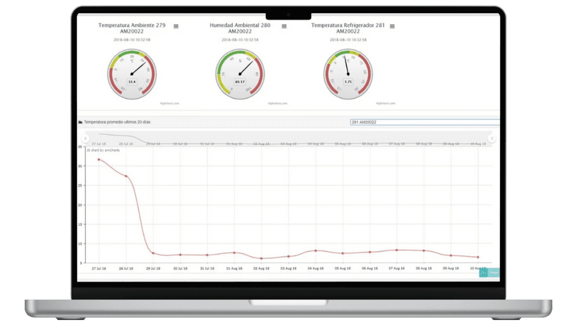Screen dimensions: 577x325
Task: Click the Humedad Ambiental gauge showing 65.17
Action: 240,74
